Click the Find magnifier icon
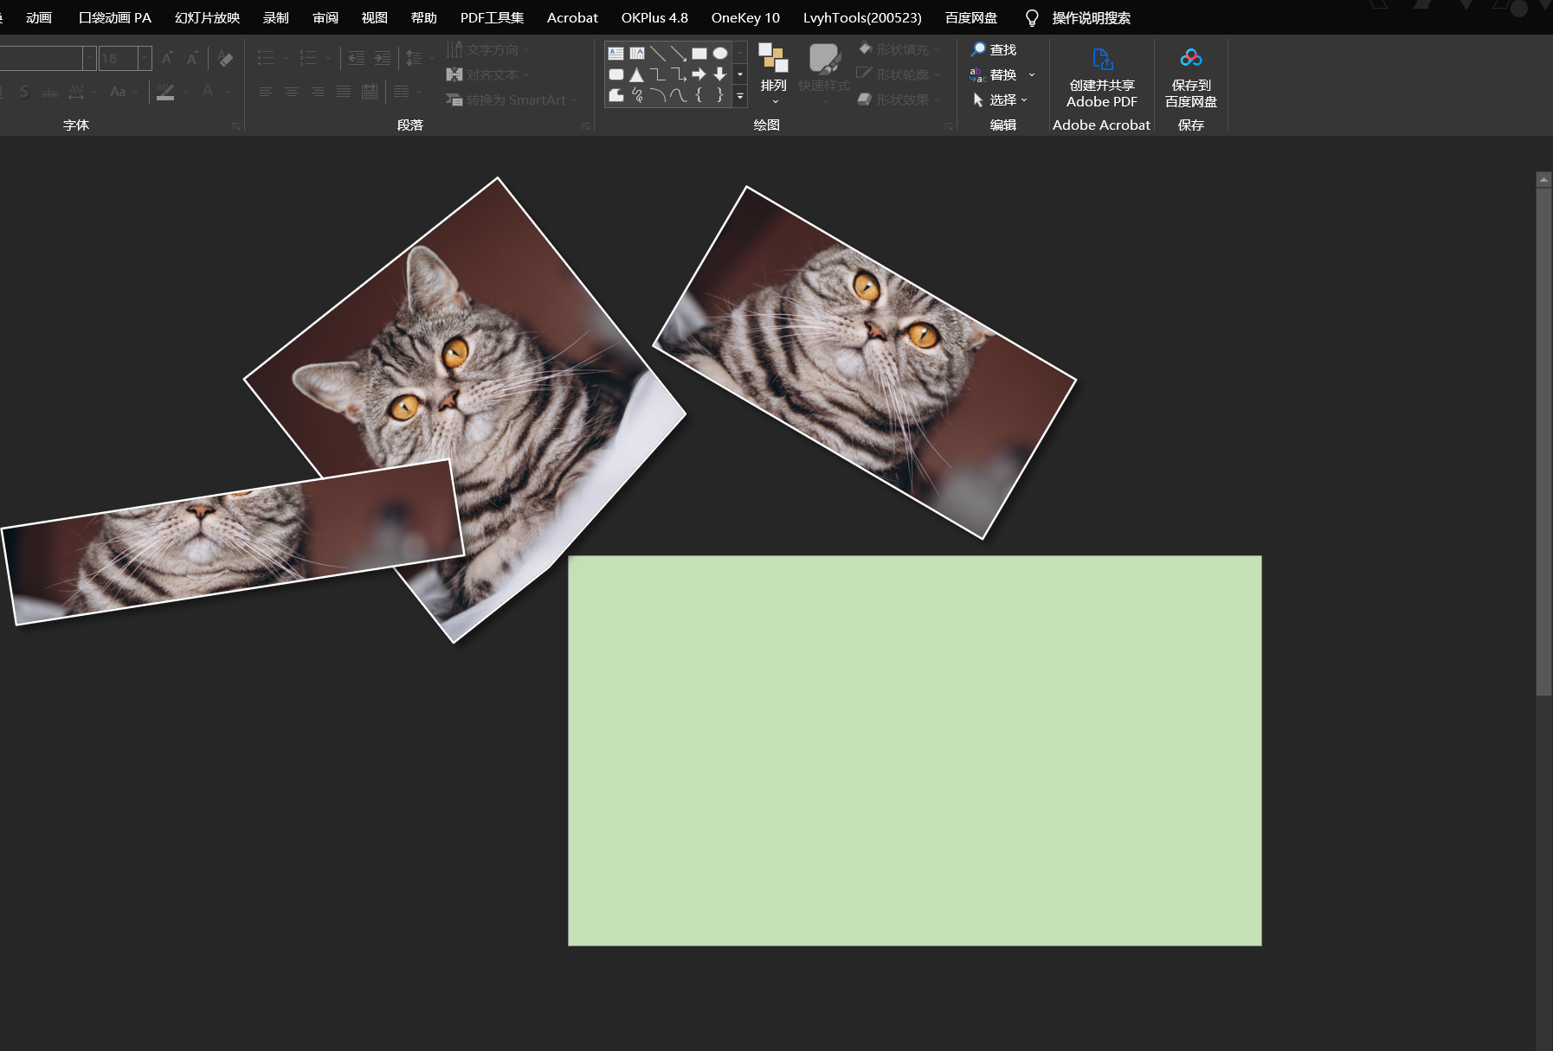1553x1051 pixels. [x=978, y=49]
